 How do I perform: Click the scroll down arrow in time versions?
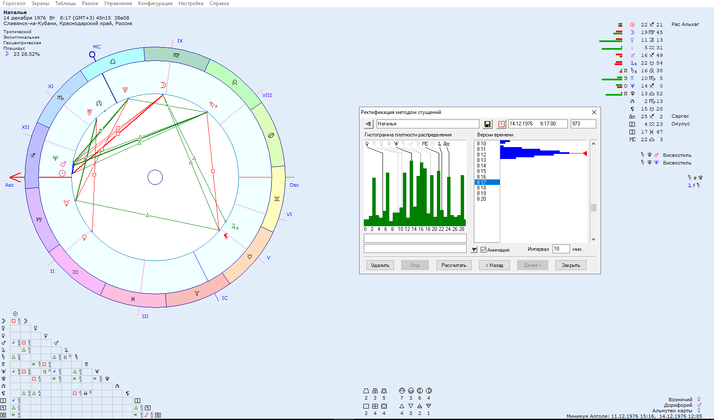pyautogui.click(x=593, y=239)
